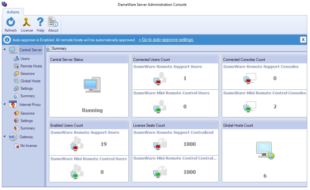This screenshot has width=310, height=190.
Task: Click the Internet Proxy Summary icon
Action: 17,128
